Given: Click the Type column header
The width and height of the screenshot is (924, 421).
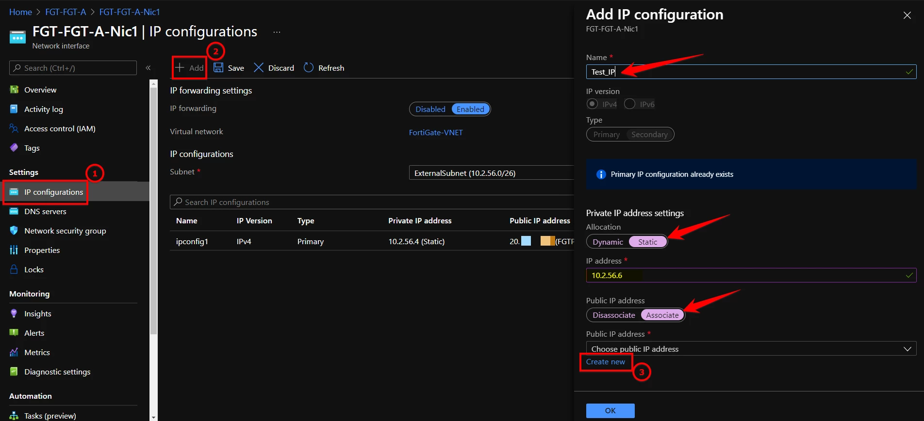Looking at the screenshot, I should pyautogui.click(x=306, y=220).
